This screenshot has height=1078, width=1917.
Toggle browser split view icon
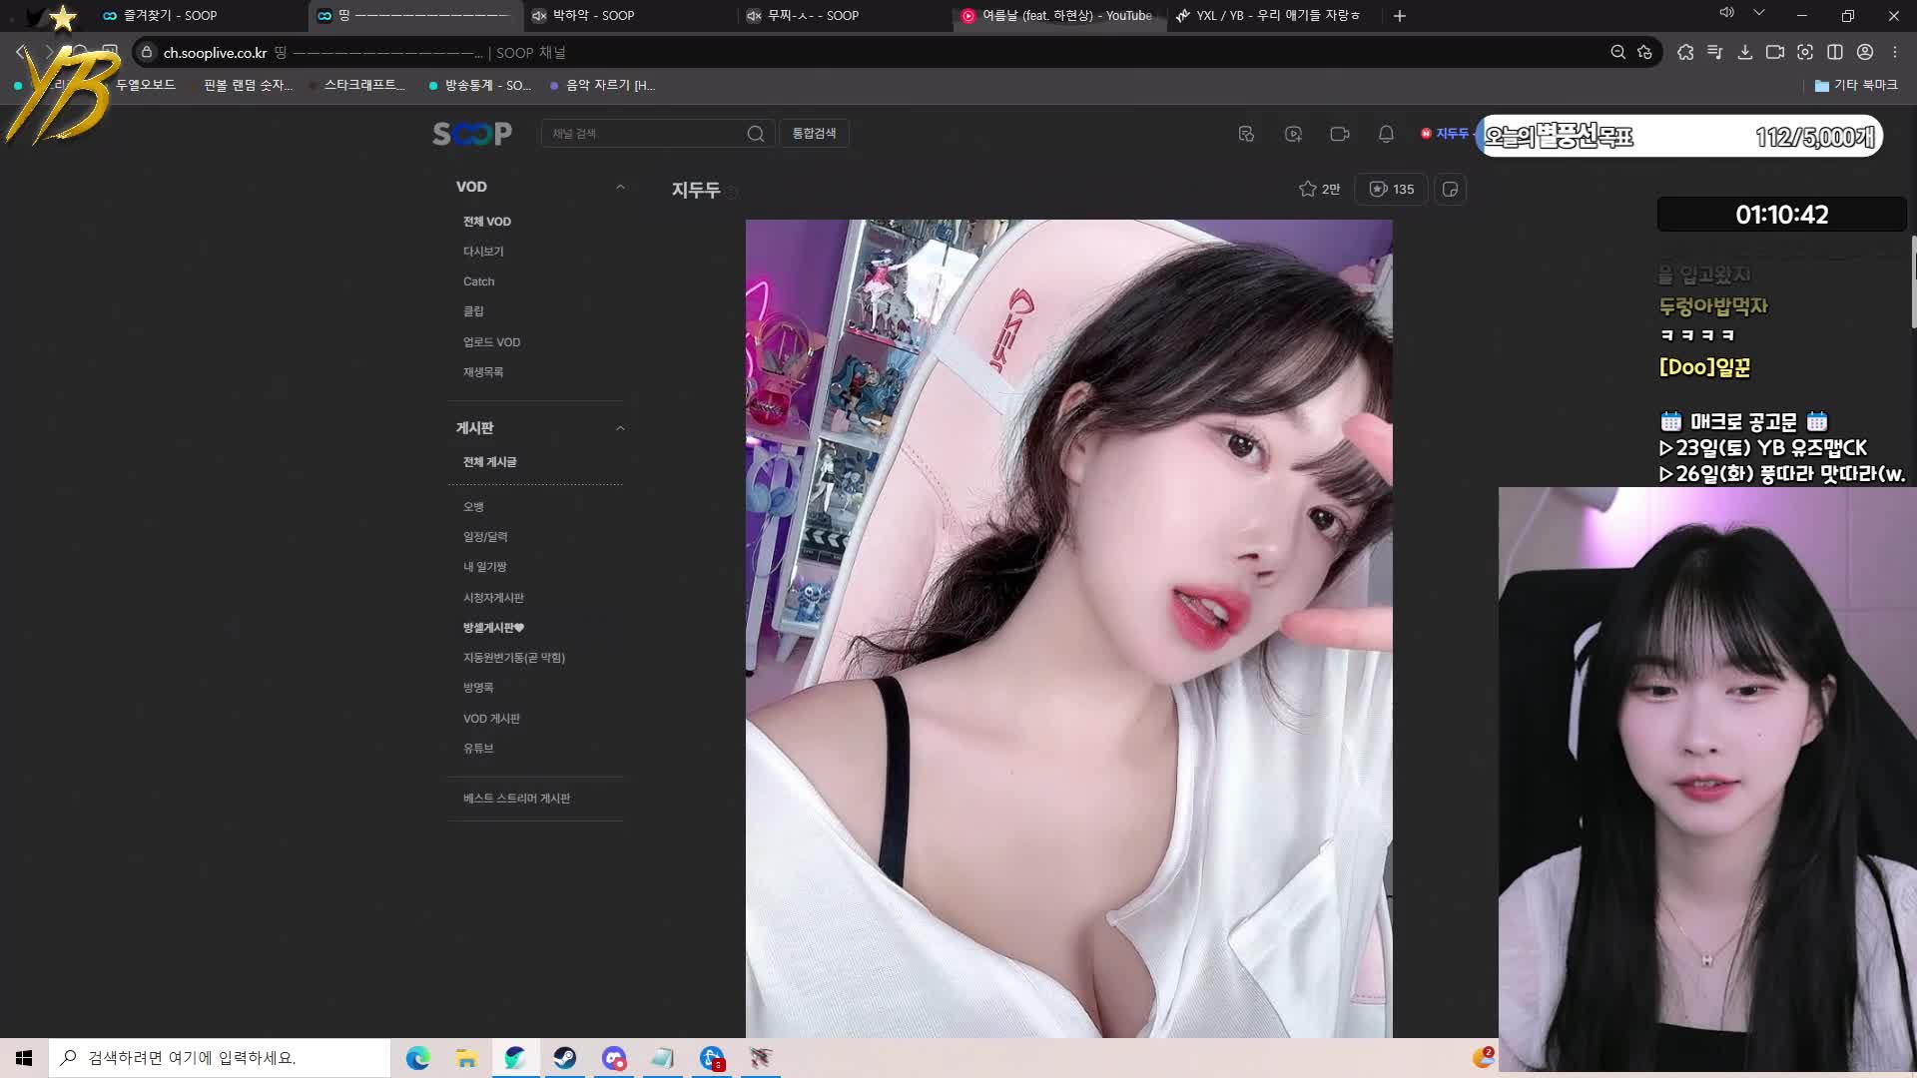click(x=1835, y=52)
